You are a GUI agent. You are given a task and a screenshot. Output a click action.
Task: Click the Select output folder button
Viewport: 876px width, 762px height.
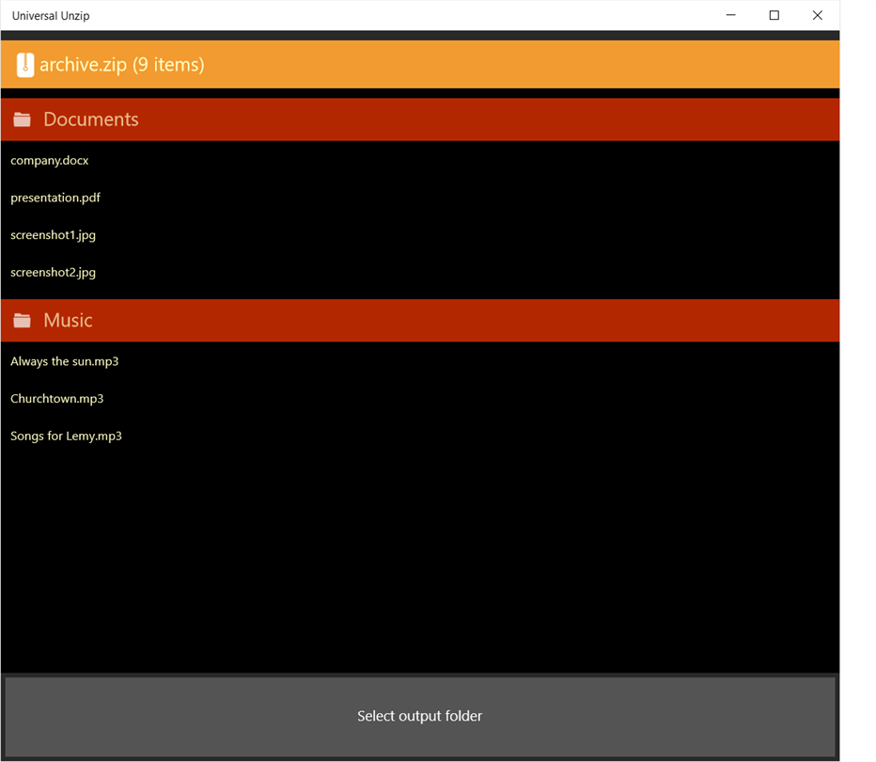(x=420, y=716)
